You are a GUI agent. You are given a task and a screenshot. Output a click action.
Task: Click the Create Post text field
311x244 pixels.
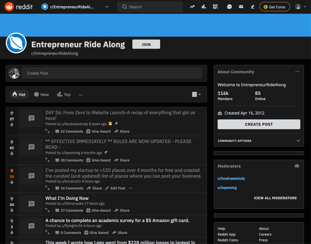[x=112, y=73]
